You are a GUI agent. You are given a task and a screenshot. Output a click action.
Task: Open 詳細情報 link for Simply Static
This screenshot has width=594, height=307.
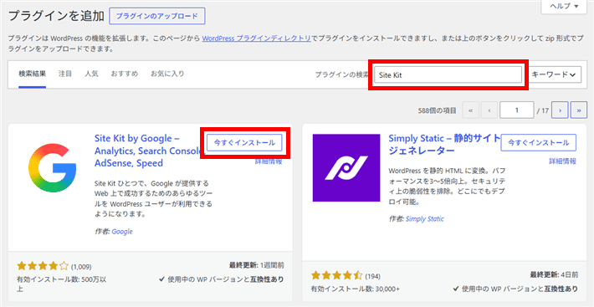pos(562,161)
